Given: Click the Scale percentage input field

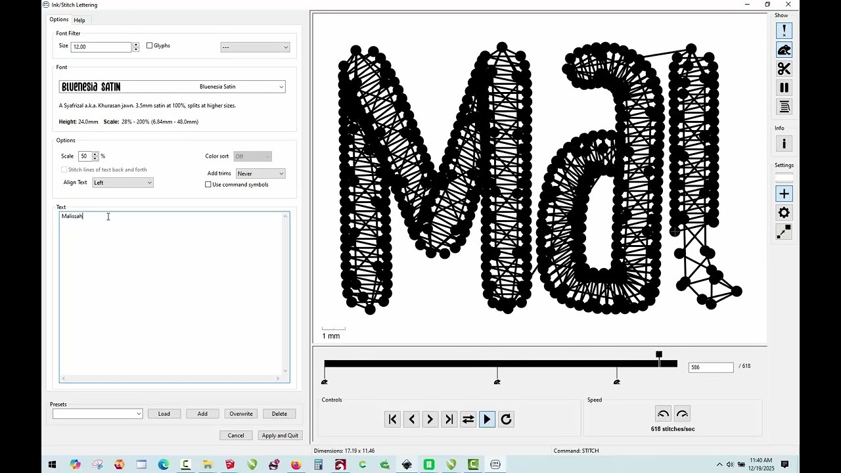Looking at the screenshot, I should (x=85, y=156).
